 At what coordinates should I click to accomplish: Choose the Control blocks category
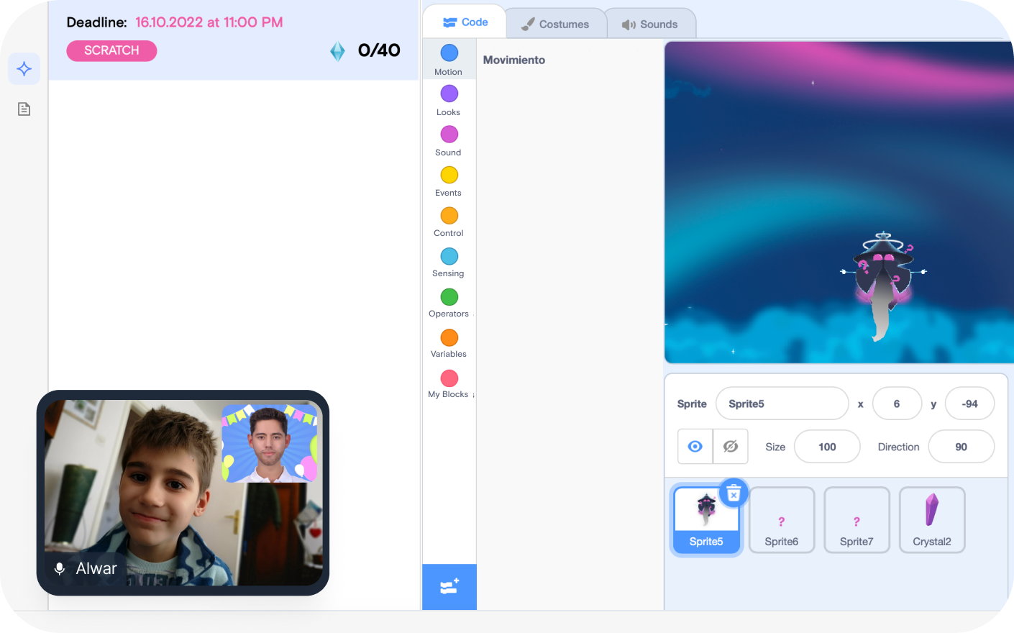(449, 220)
